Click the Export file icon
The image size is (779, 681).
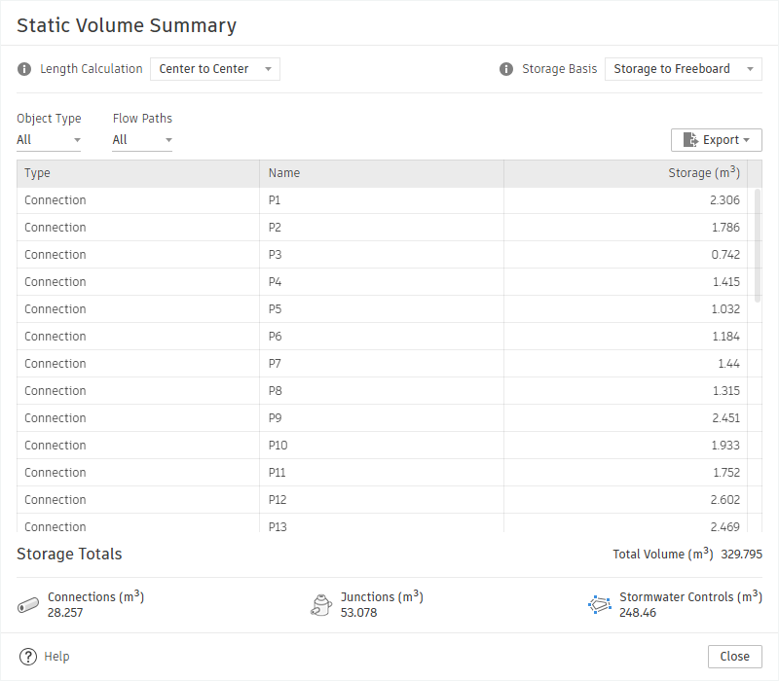[x=690, y=140]
